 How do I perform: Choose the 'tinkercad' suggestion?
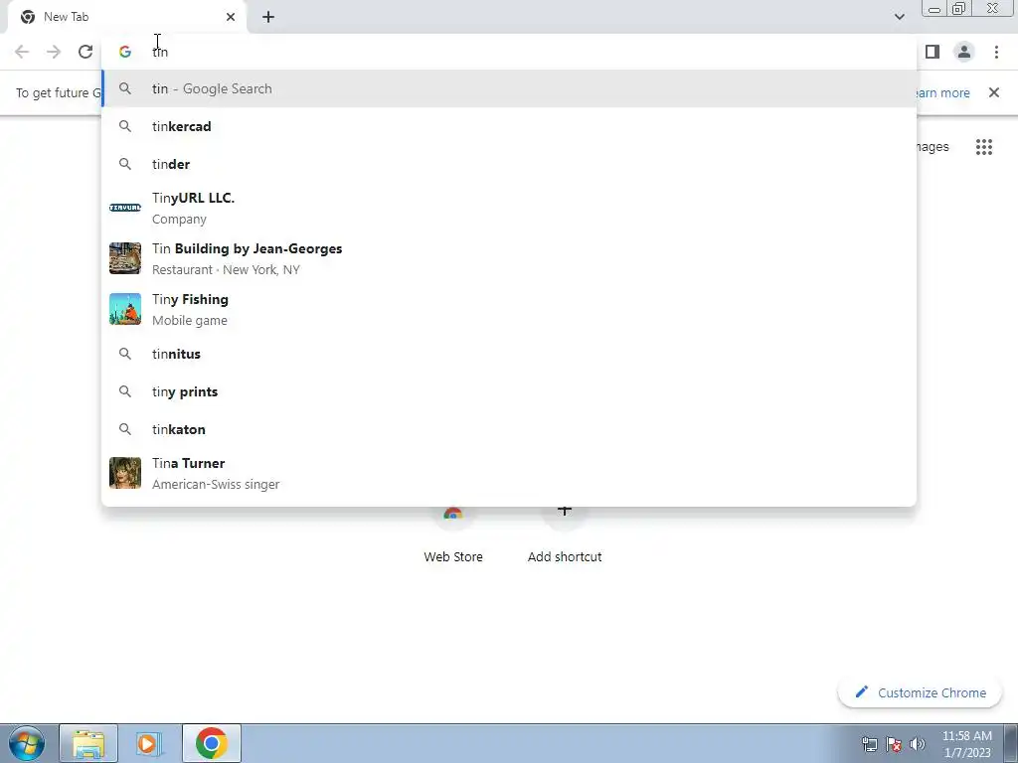pyautogui.click(x=509, y=126)
